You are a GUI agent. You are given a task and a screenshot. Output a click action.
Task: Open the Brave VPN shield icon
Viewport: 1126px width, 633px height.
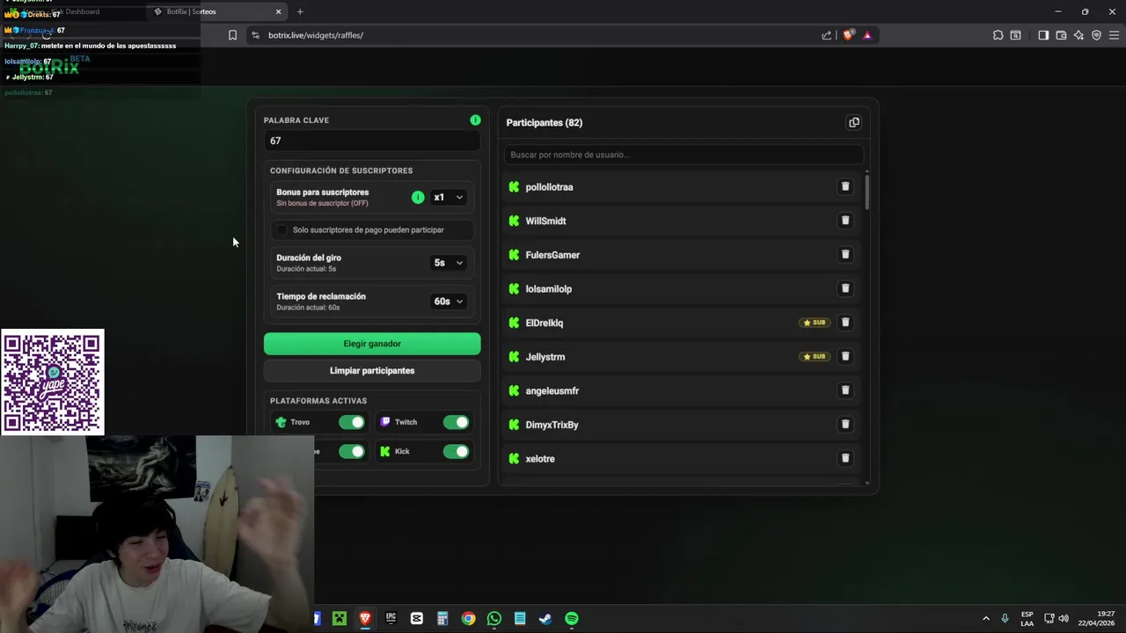[x=1096, y=35]
